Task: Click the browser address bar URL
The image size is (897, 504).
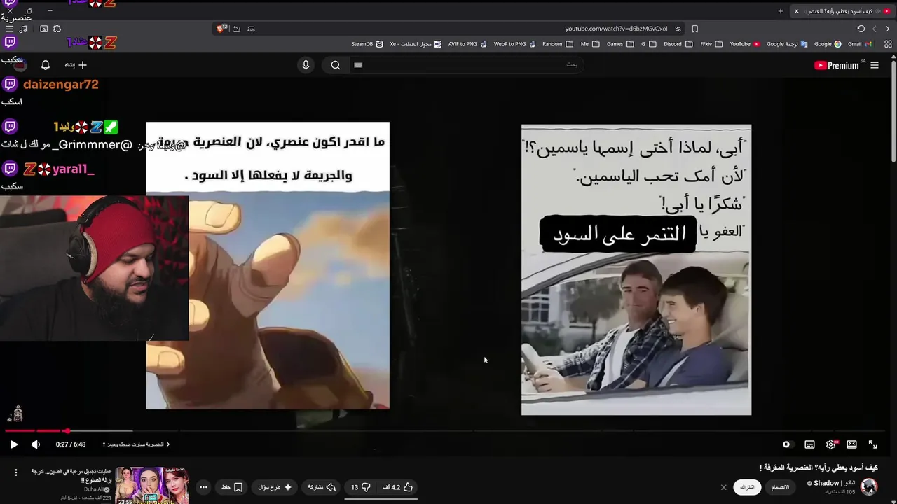Action: click(x=616, y=29)
